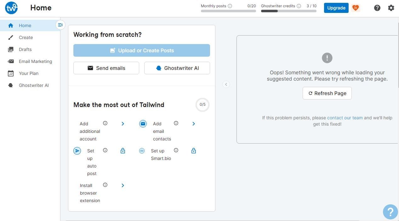Viewport: 399px width, 221px height.
Task: Open Ghostwriter AI from its sidebar icon
Action: pyautogui.click(x=10, y=85)
